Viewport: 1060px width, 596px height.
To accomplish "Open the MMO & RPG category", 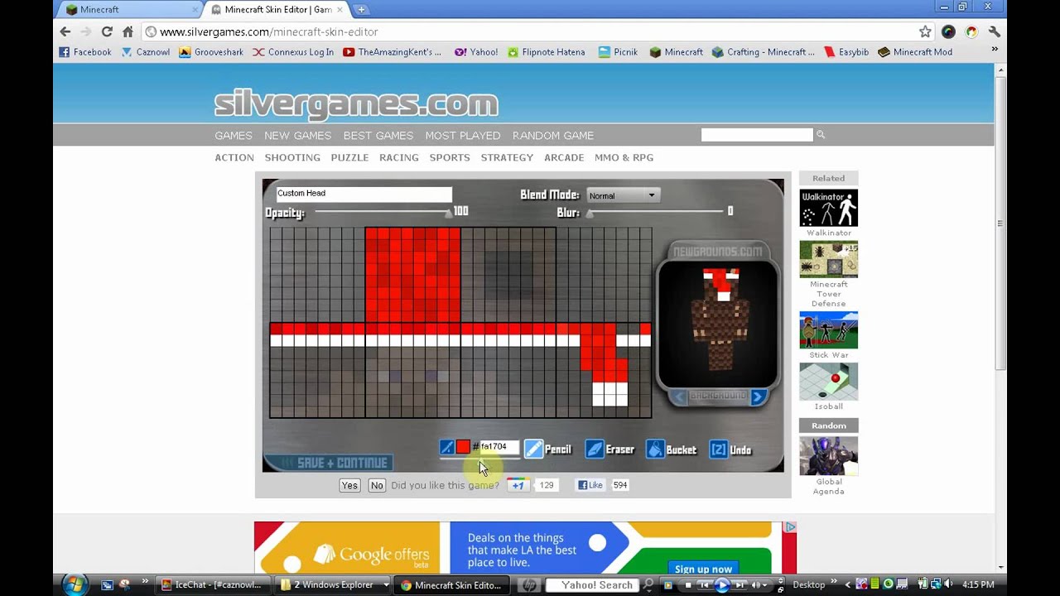I will [624, 157].
